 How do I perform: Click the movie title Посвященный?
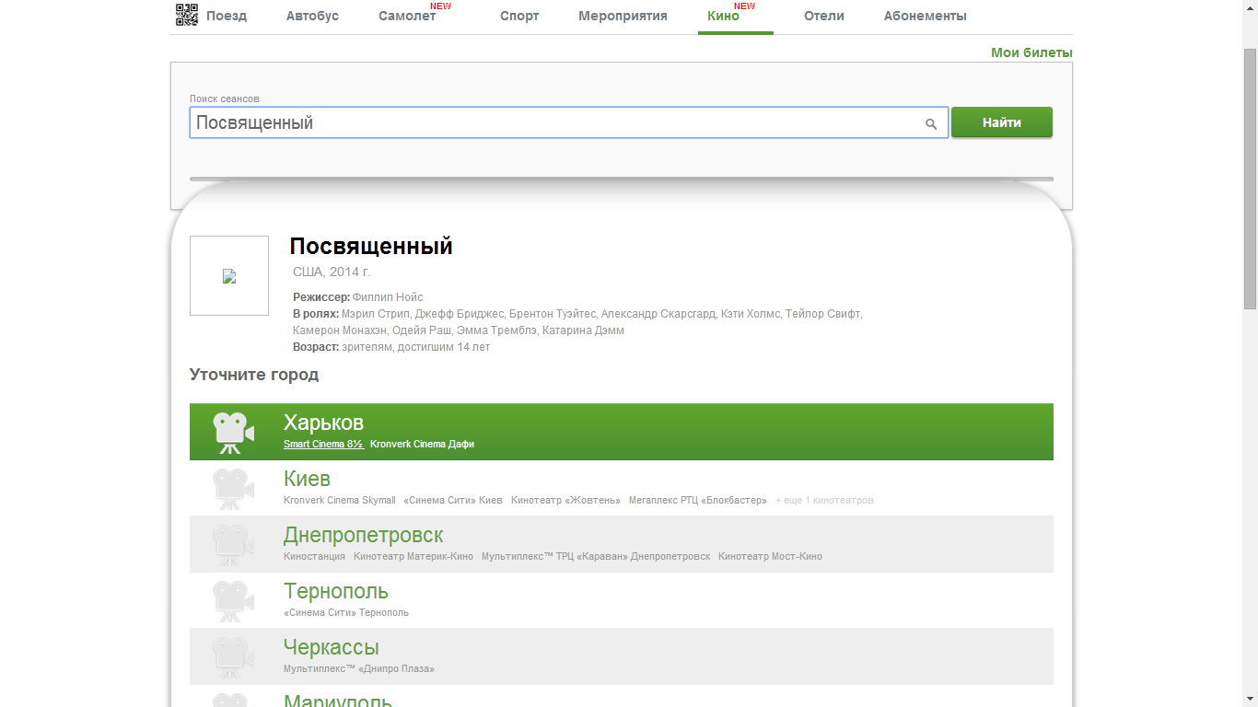[x=371, y=247]
